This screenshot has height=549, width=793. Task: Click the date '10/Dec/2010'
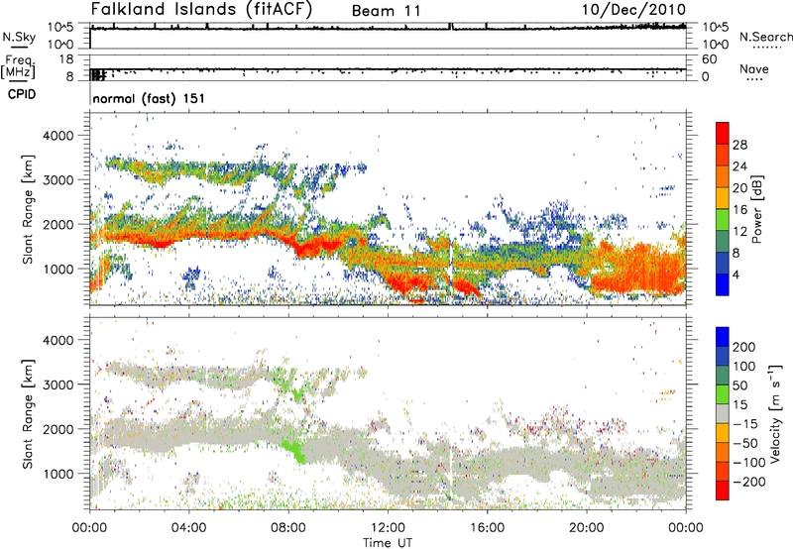pyautogui.click(x=633, y=10)
